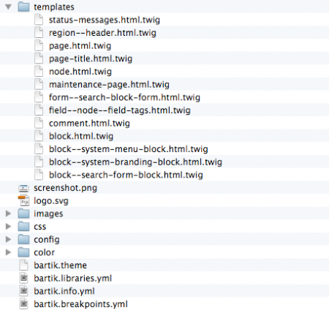This screenshot has height=310, width=329.
Task: Select node.html.twig file name
Action: (80, 72)
